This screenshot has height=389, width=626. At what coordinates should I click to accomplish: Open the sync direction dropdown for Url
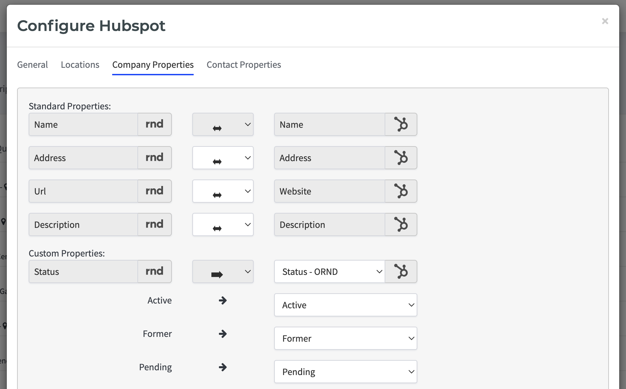tap(223, 191)
